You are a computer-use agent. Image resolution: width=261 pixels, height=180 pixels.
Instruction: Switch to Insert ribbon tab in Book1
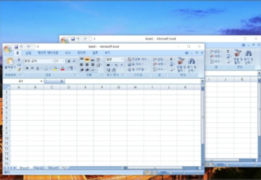[28, 53]
